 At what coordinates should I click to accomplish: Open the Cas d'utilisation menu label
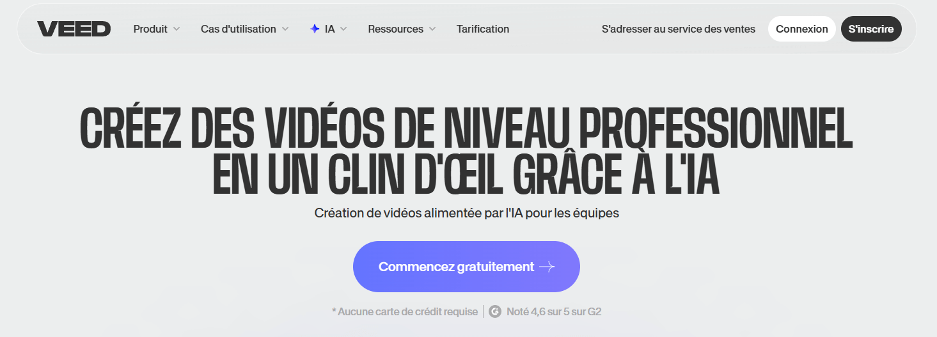coord(238,29)
